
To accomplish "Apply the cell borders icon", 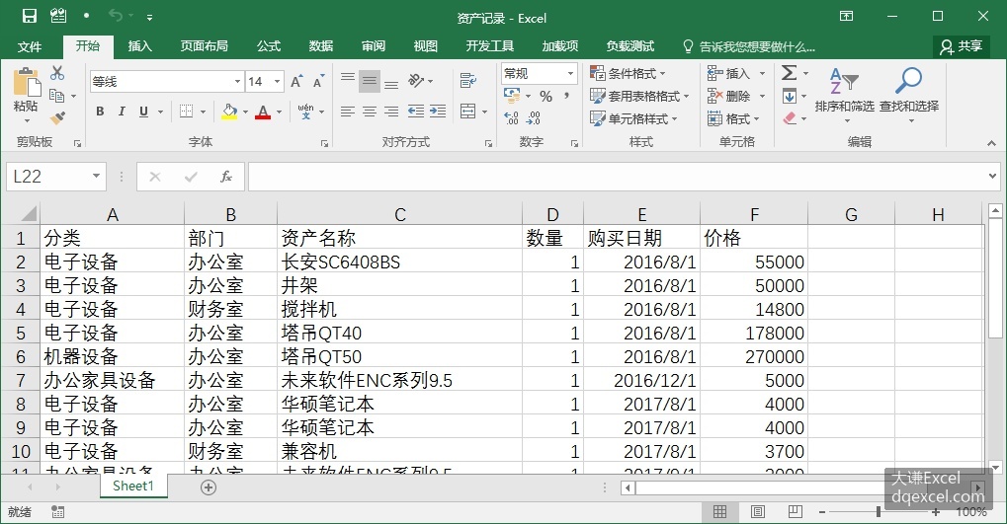I will pyautogui.click(x=186, y=112).
